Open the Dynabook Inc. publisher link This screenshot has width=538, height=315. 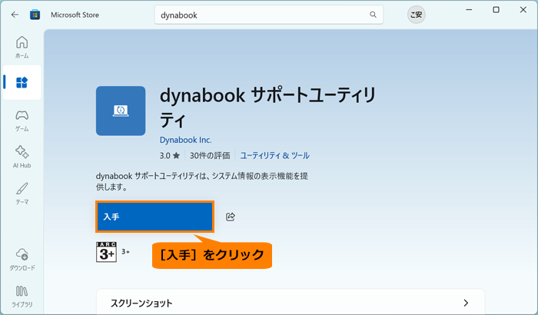185,140
